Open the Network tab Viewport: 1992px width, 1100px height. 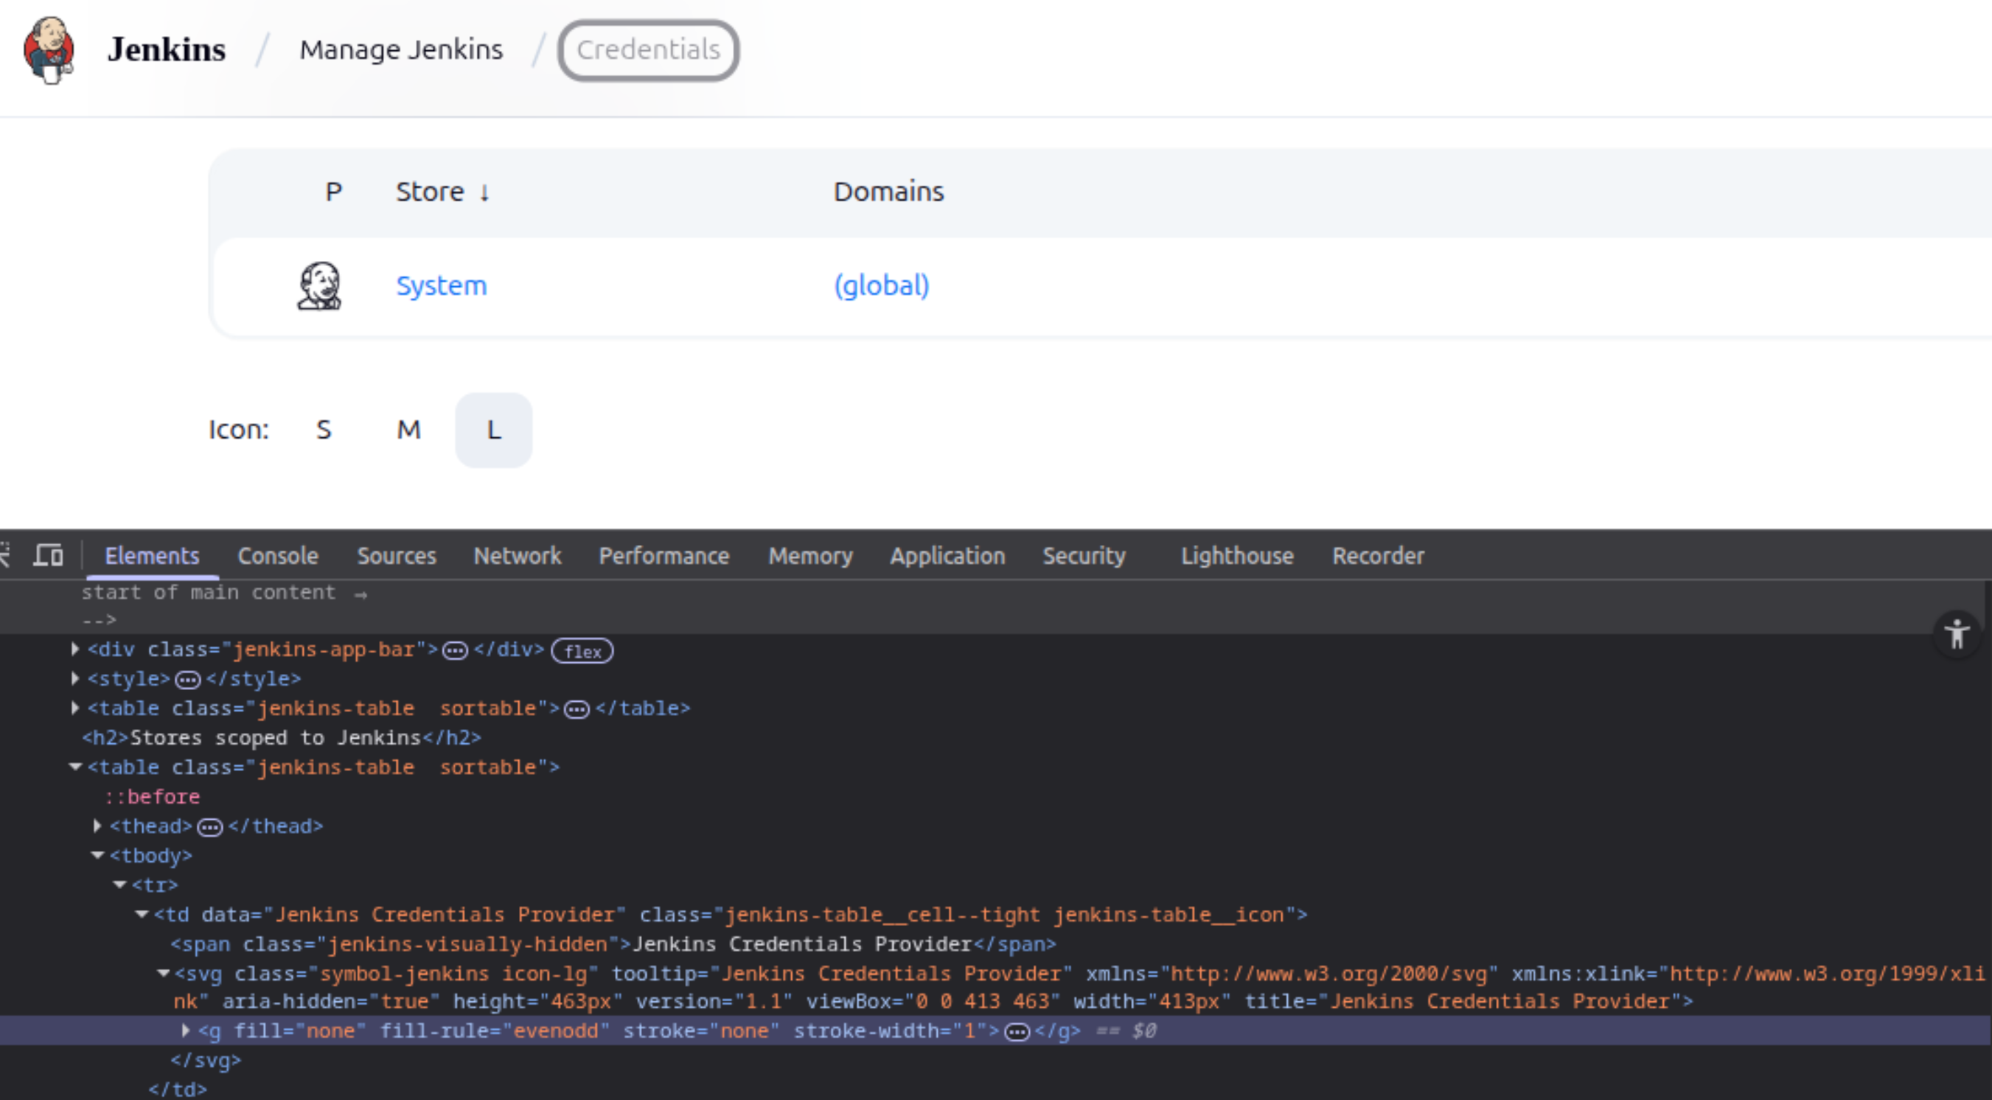click(x=518, y=555)
